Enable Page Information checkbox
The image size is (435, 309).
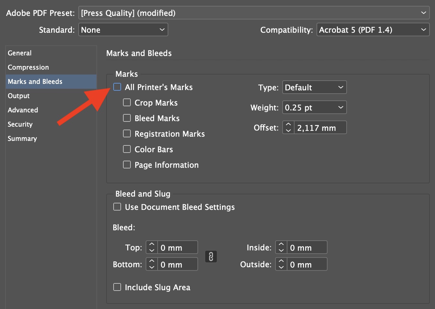click(x=127, y=165)
